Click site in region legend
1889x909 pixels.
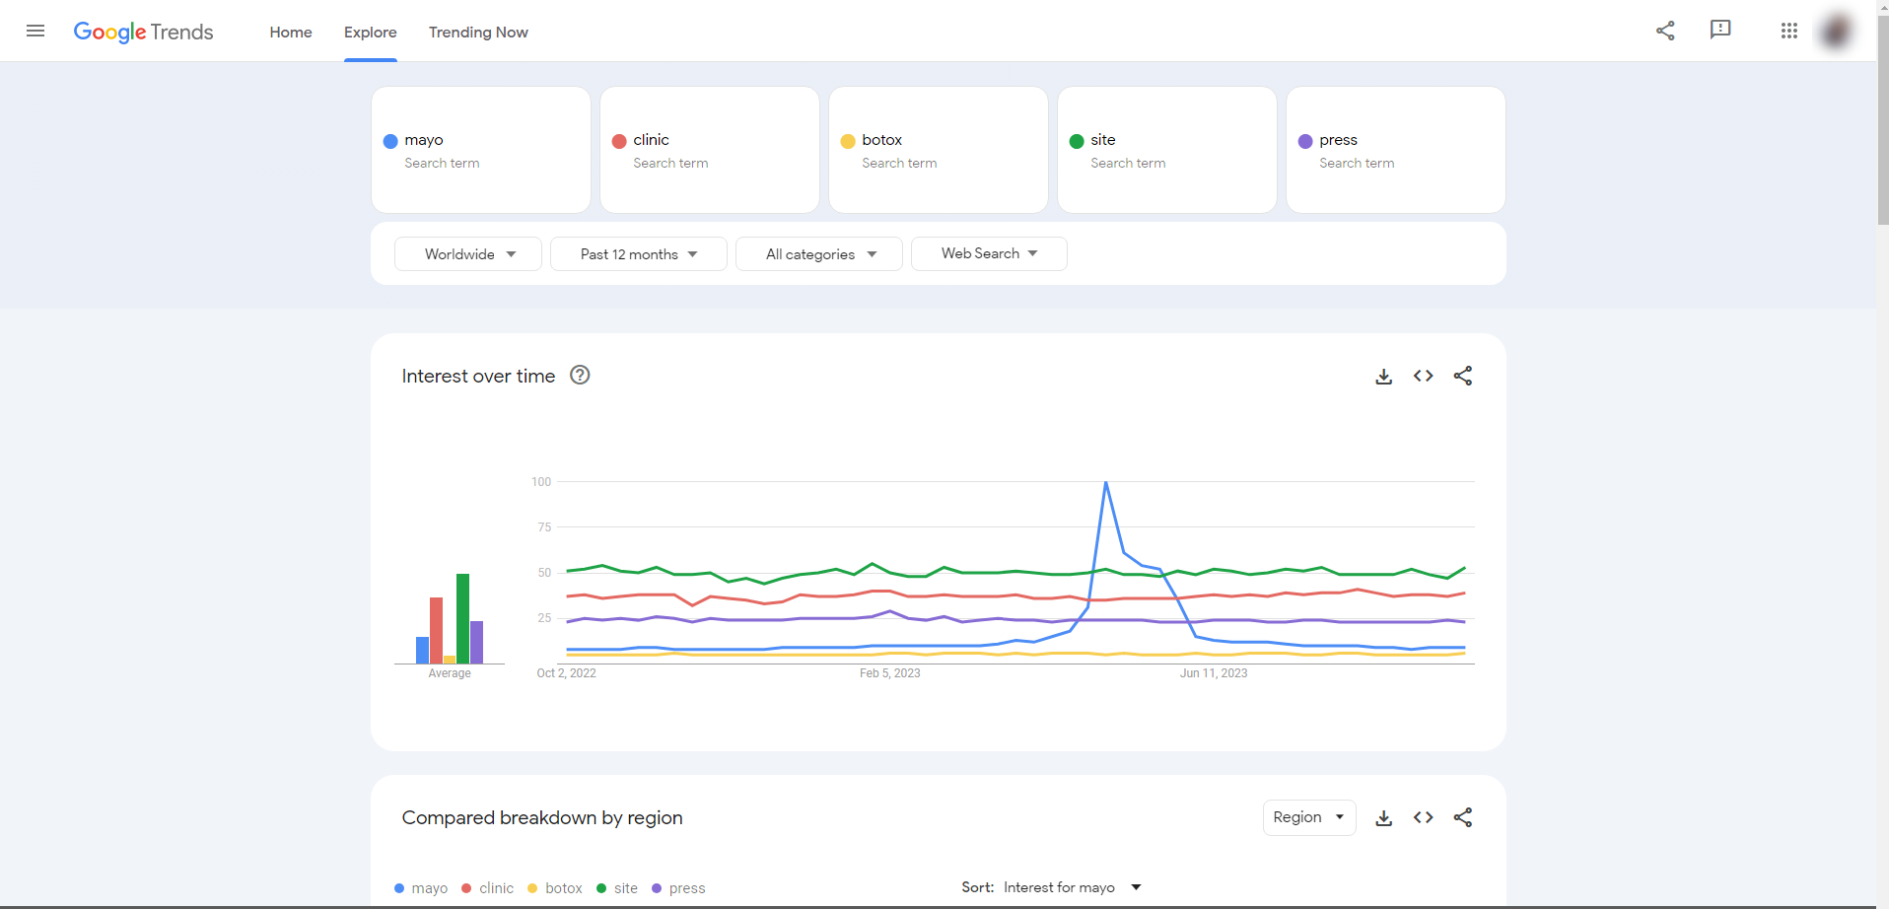tap(617, 888)
